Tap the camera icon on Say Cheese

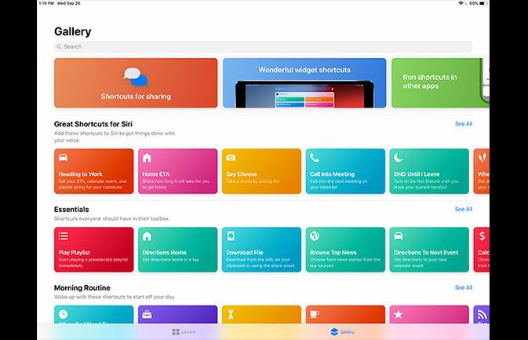(x=230, y=158)
